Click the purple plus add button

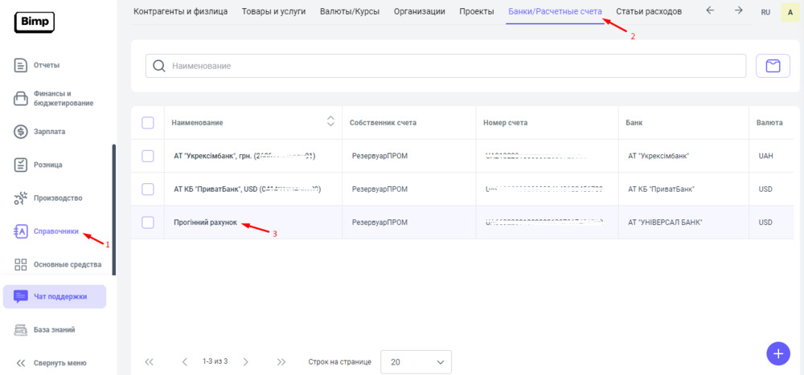pyautogui.click(x=777, y=353)
